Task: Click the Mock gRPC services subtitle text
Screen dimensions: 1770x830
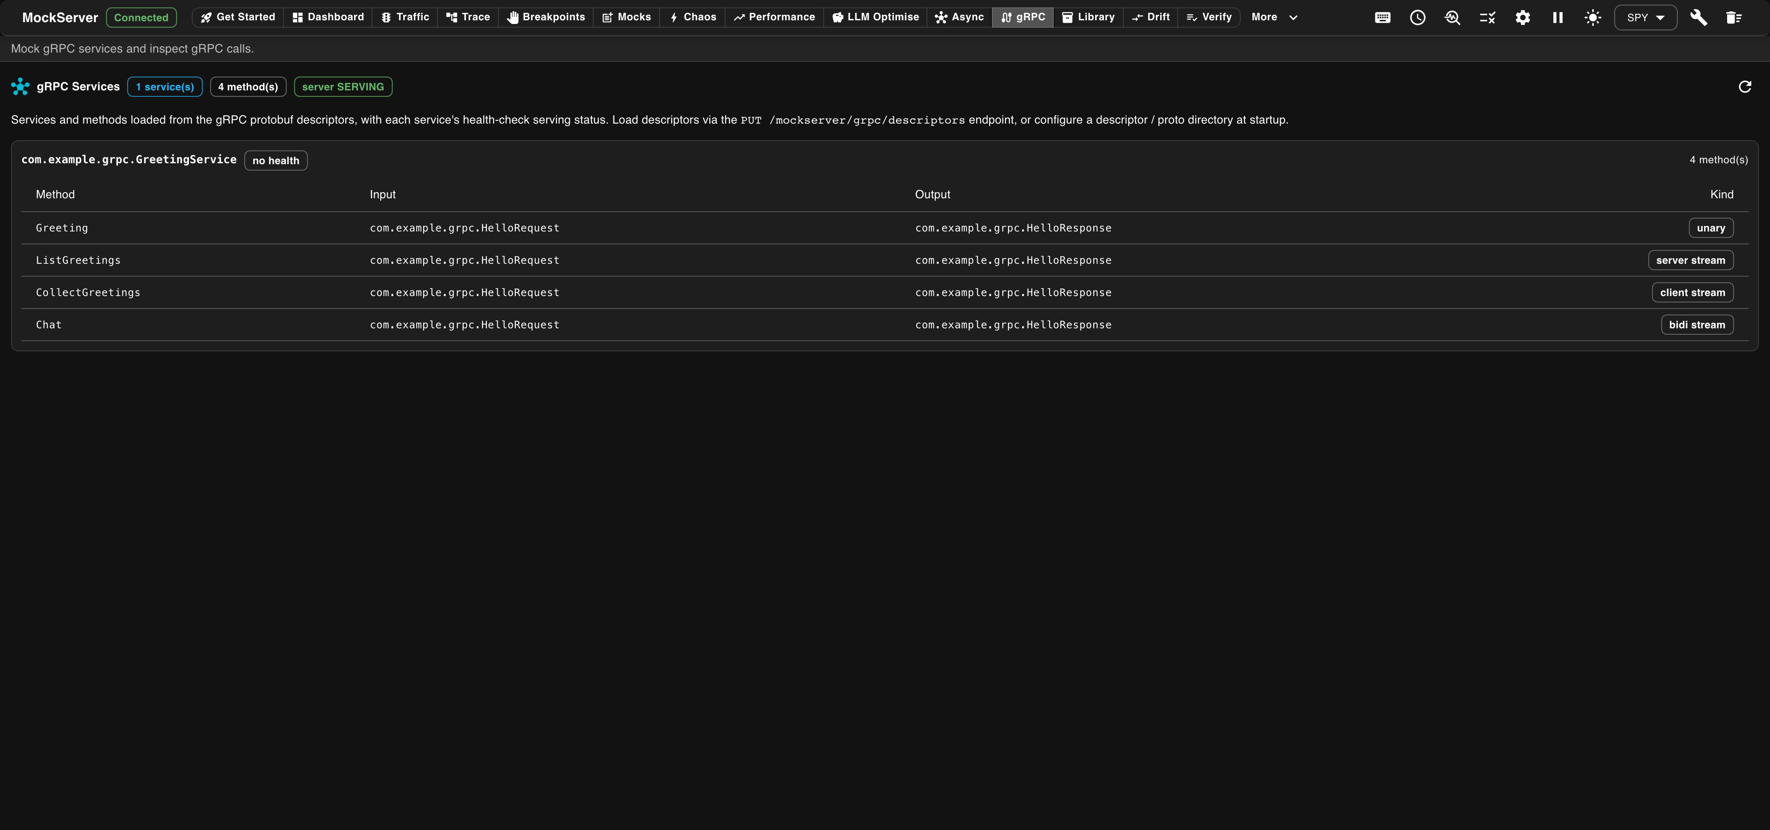Action: click(x=133, y=49)
